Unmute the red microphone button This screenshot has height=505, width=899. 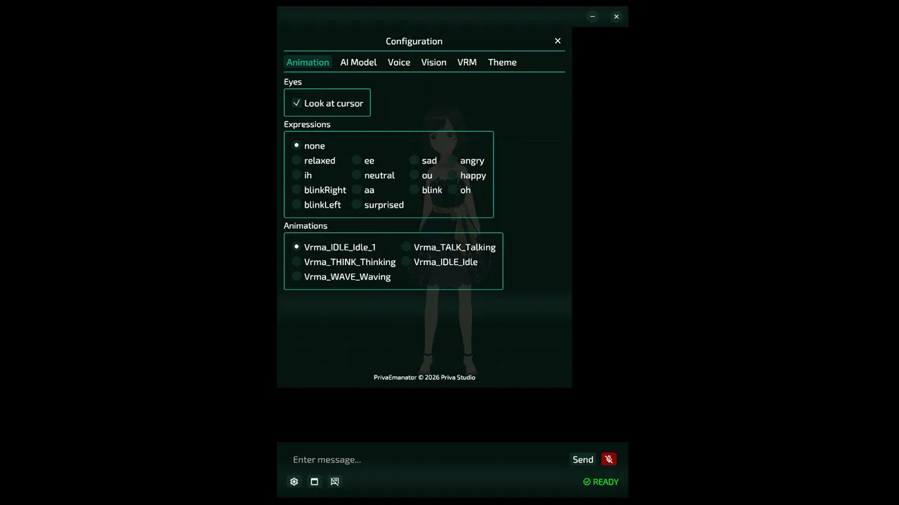[x=609, y=459]
